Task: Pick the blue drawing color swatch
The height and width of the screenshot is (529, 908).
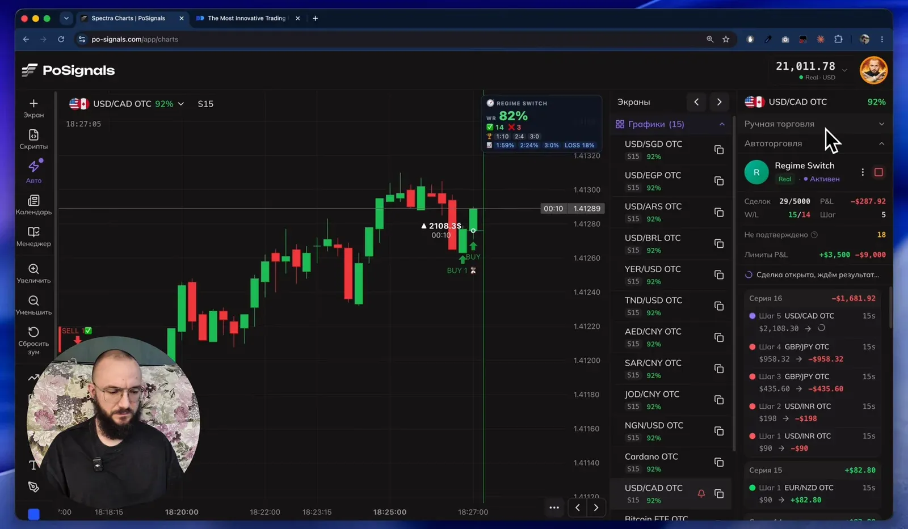Action: coord(33,514)
